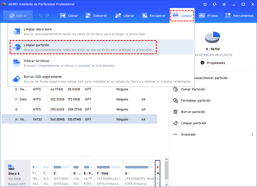The height and width of the screenshot is (187, 257).
Task: Click the Clonar Partición icon
Action: point(175,89)
